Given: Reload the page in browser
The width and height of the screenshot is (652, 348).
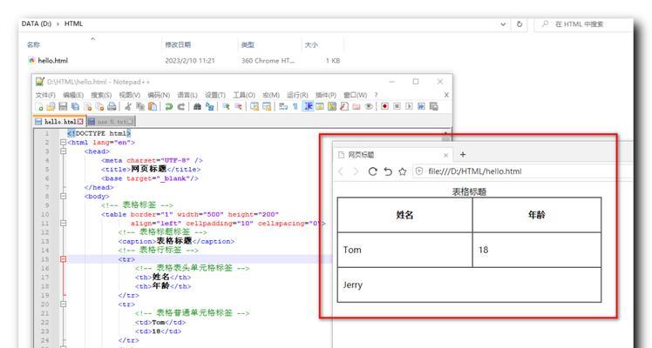Looking at the screenshot, I should click(x=372, y=171).
